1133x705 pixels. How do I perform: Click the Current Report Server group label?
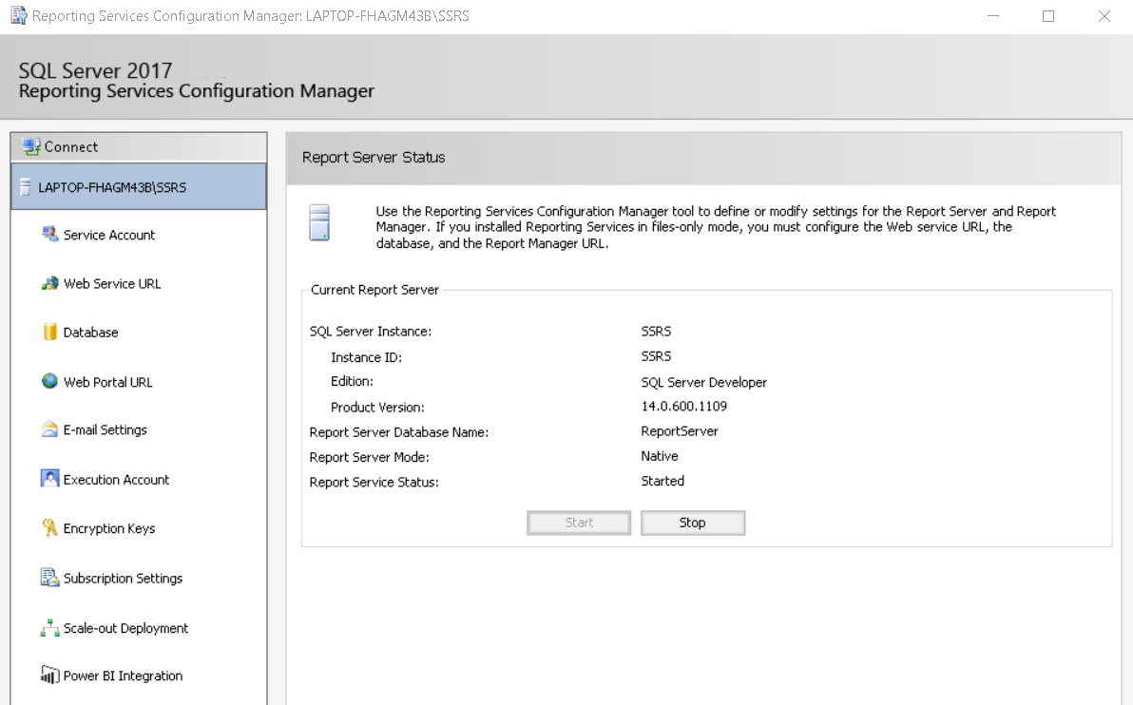[x=374, y=290]
